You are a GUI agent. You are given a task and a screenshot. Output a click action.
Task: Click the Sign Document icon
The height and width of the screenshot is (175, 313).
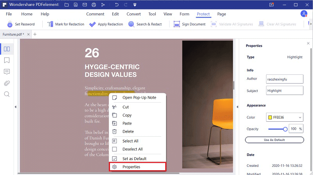(x=177, y=24)
